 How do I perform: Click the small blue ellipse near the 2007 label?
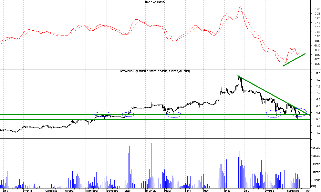point(128,114)
